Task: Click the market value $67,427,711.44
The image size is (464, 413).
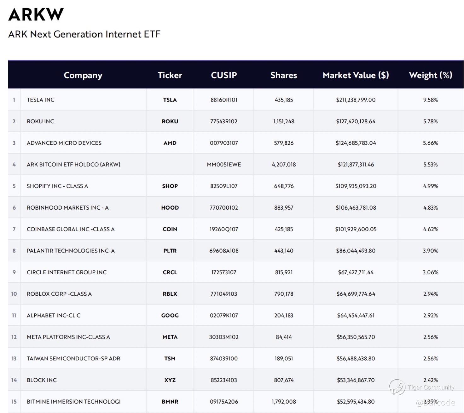Action: pos(356,272)
